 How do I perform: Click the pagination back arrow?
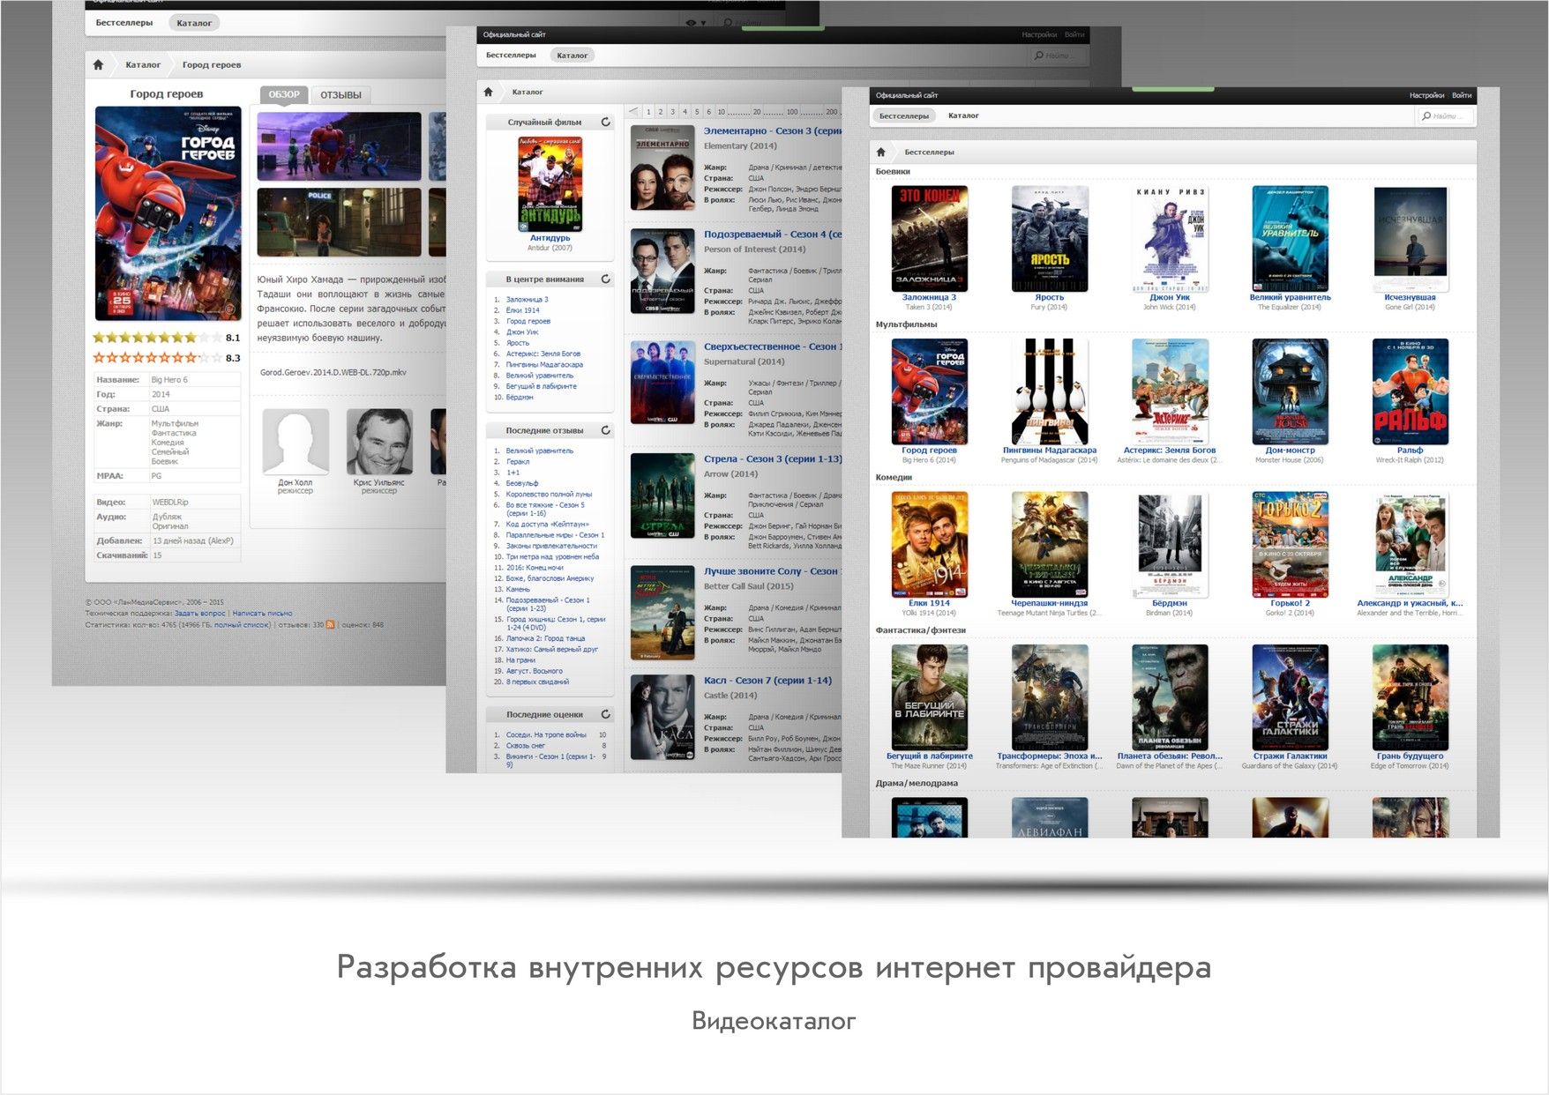coord(632,112)
